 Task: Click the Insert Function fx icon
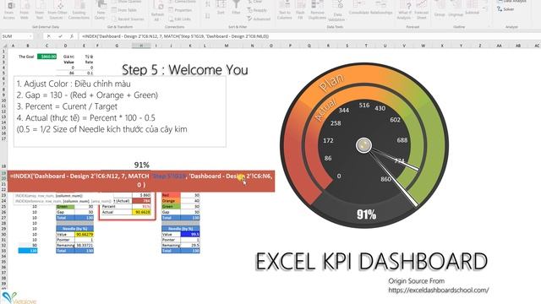(72, 36)
